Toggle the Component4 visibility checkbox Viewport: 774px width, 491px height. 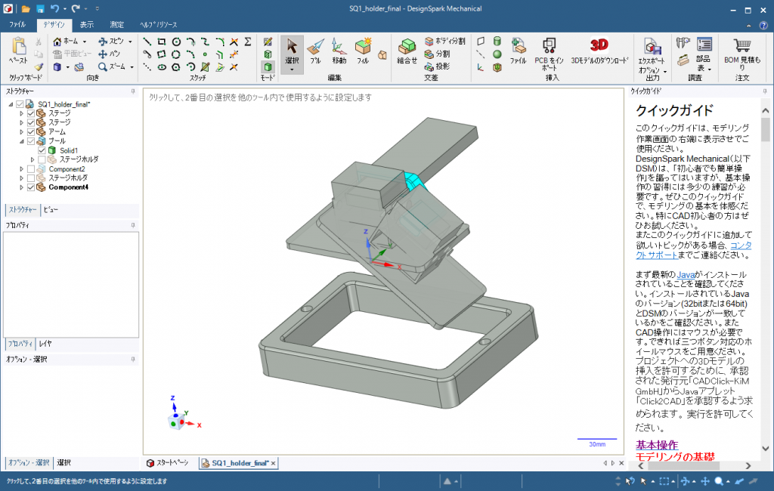31,187
